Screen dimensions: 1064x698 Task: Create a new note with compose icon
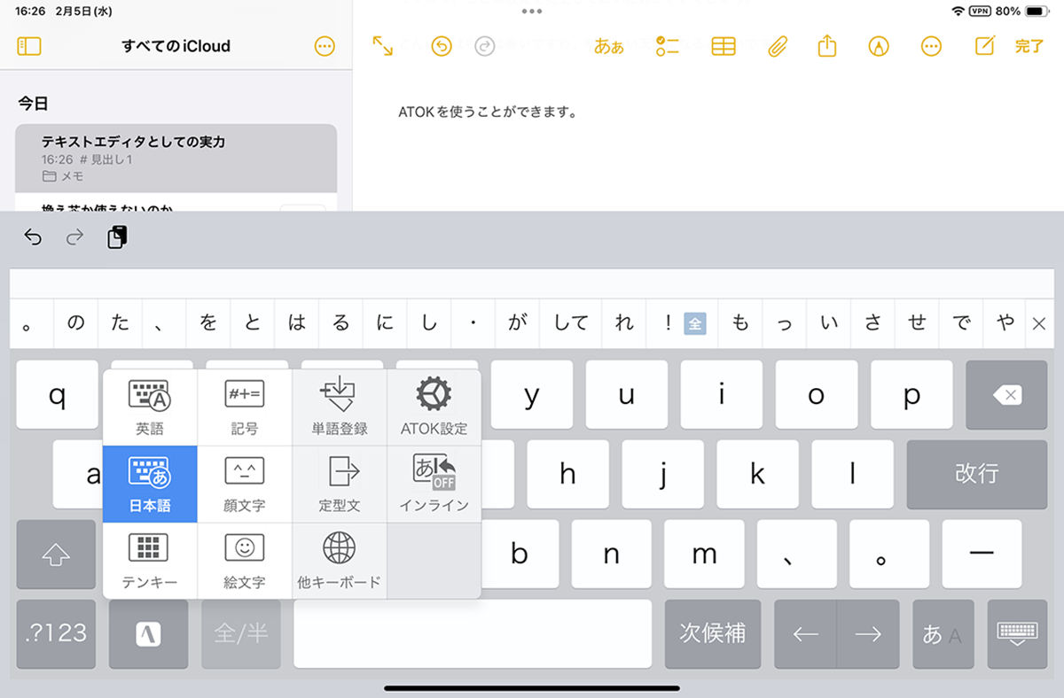click(984, 46)
